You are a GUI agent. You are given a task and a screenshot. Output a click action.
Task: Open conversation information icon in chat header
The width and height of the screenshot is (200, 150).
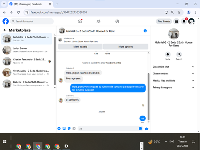point(145,31)
